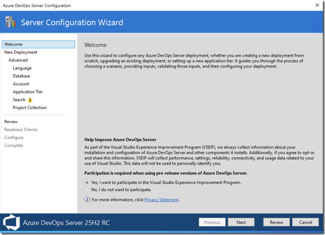The height and width of the screenshot is (235, 325).
Task: Click the Previous button
Action: pos(212,222)
